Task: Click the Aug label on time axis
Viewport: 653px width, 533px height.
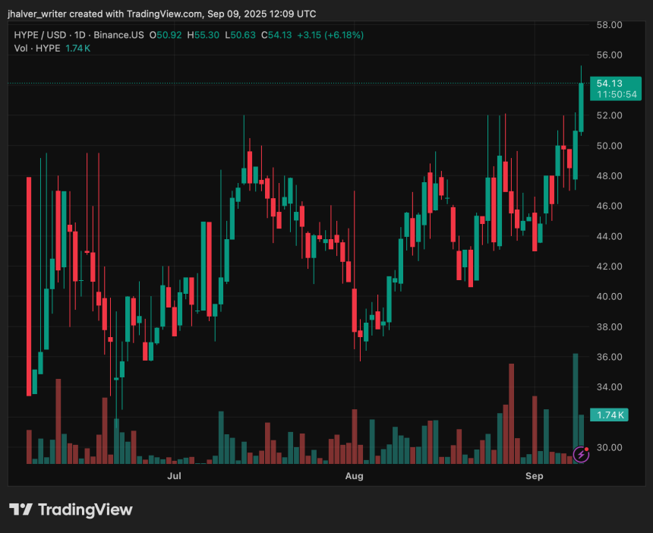Action: (x=354, y=476)
